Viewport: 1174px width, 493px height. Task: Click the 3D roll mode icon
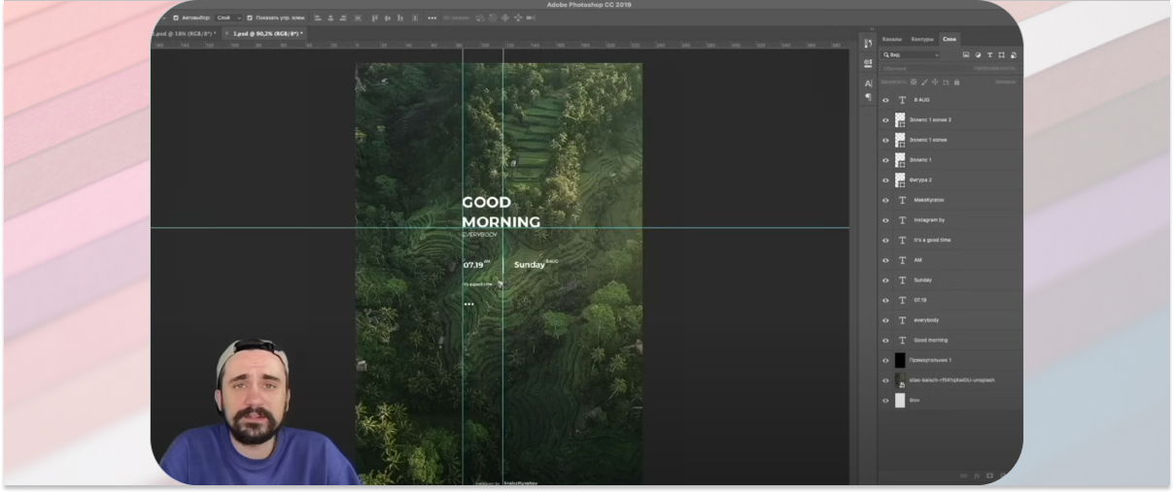pos(493,17)
